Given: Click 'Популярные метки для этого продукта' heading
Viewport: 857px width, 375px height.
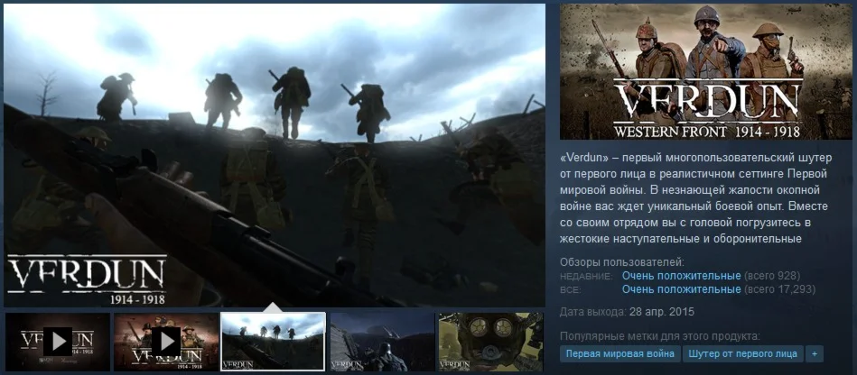Looking at the screenshot, I should (x=660, y=336).
